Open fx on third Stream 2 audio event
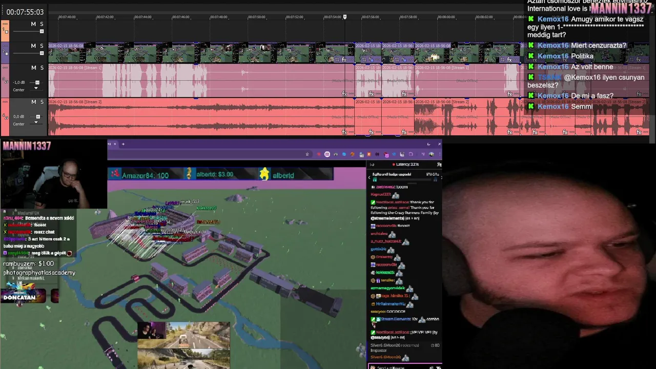 point(404,132)
